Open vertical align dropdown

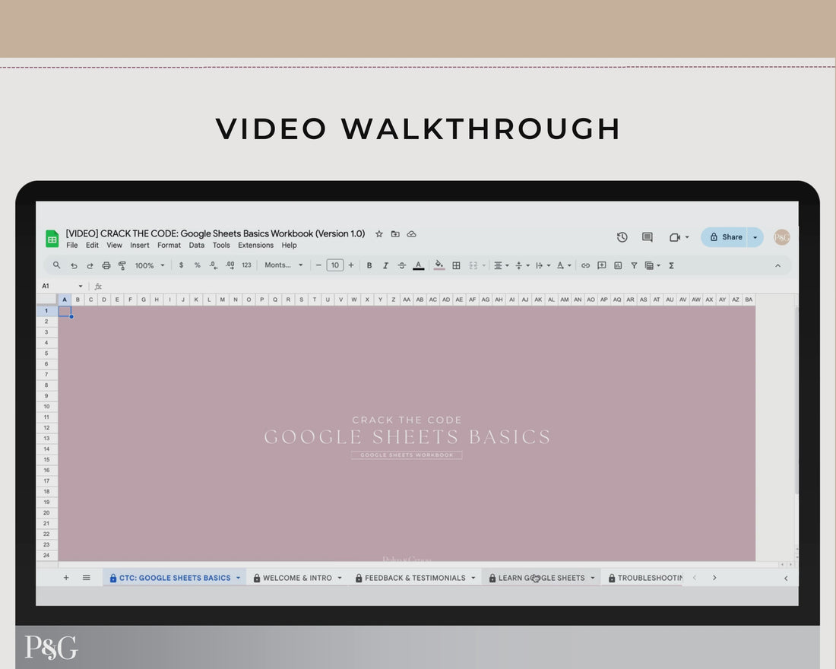pyautogui.click(x=522, y=265)
